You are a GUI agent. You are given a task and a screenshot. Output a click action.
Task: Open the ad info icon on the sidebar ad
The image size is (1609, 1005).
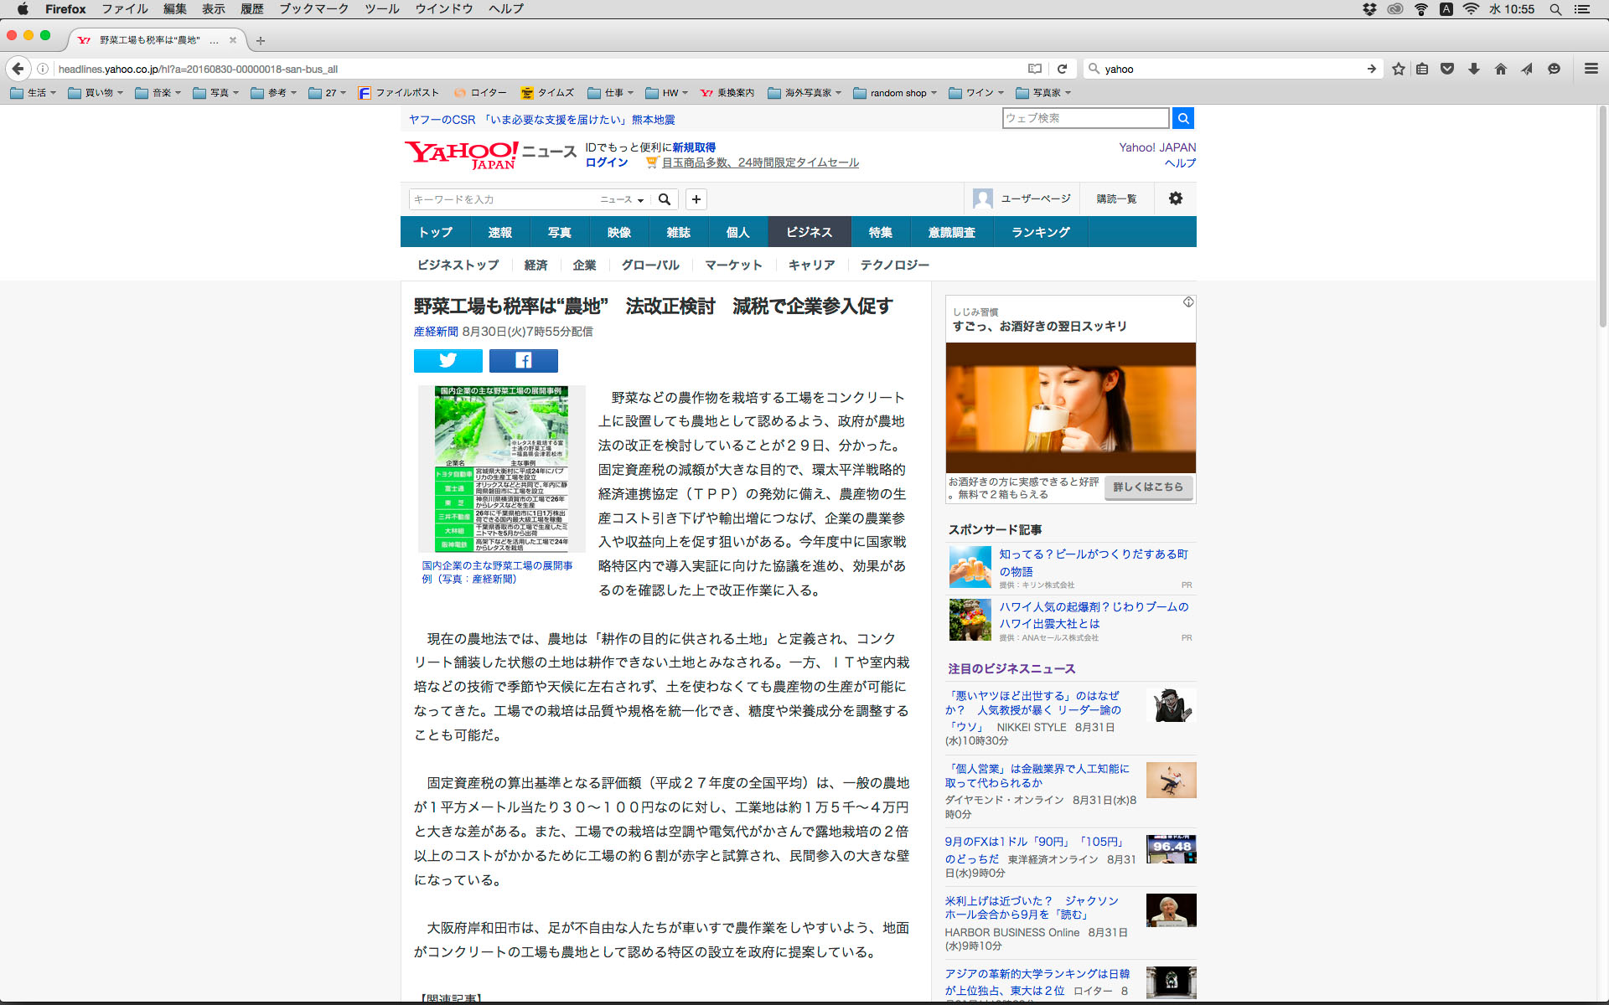click(x=1187, y=302)
